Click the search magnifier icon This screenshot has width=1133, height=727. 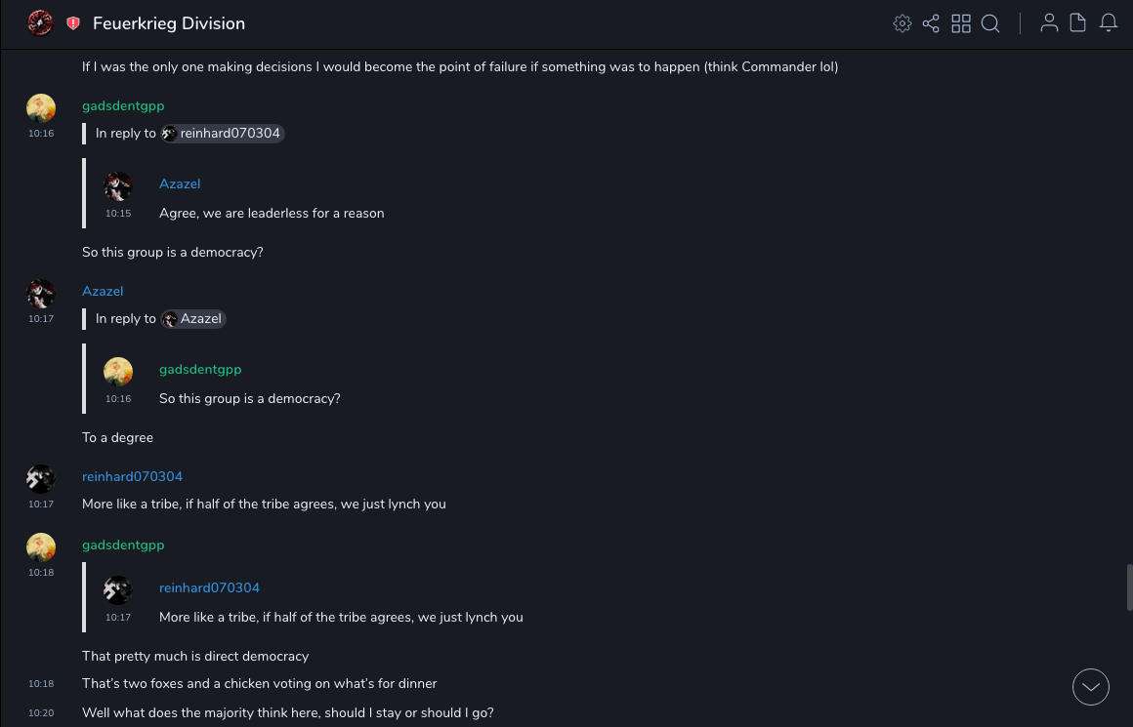pos(990,23)
